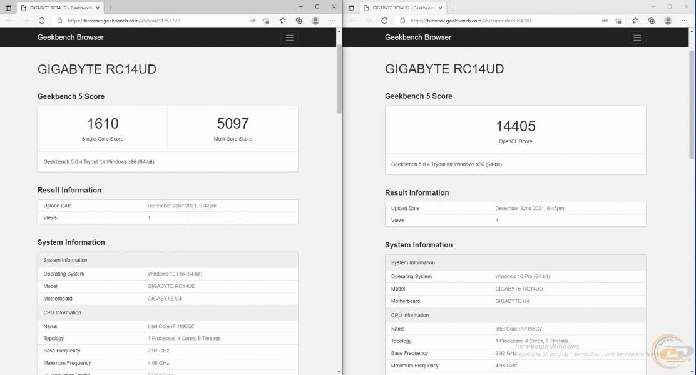Screen dimensions: 696x375
Task: Click 'Intel Core i7-1195G7' in right window
Action: coord(518,329)
